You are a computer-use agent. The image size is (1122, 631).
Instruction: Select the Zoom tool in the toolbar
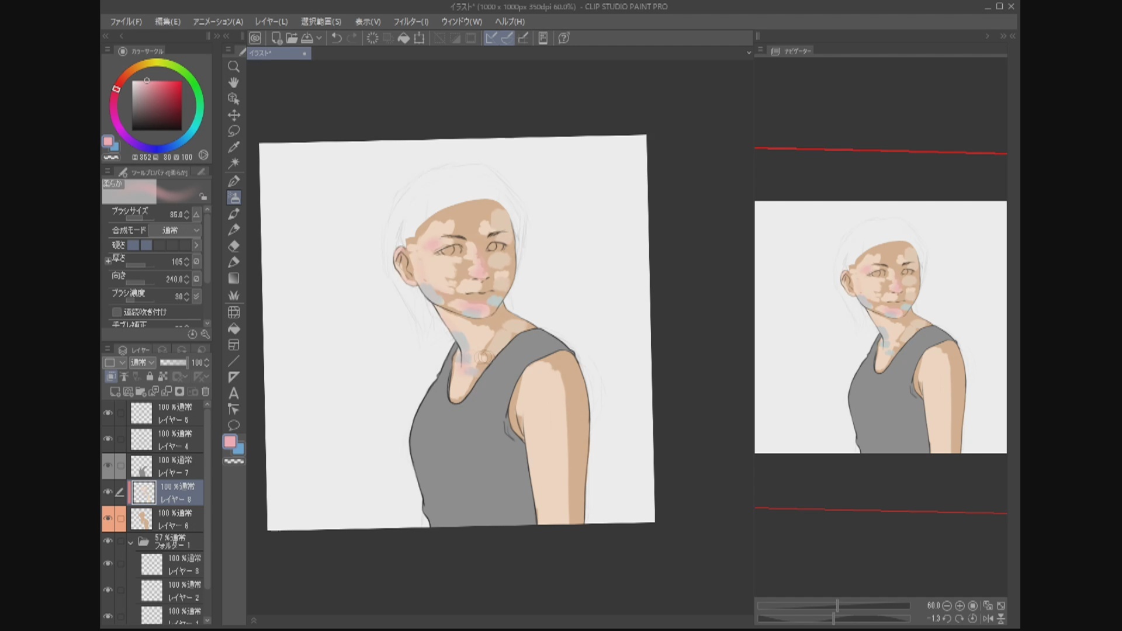[x=233, y=67]
